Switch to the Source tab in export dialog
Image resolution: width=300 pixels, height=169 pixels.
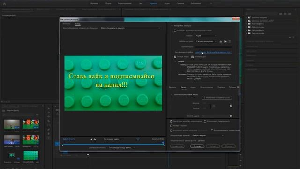pos(67,24)
